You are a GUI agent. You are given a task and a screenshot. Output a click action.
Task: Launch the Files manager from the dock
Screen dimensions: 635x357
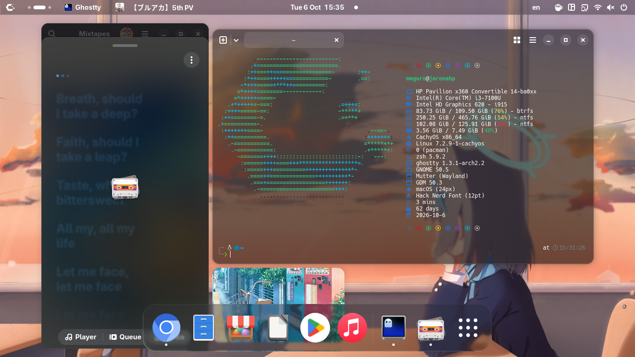tap(204, 328)
